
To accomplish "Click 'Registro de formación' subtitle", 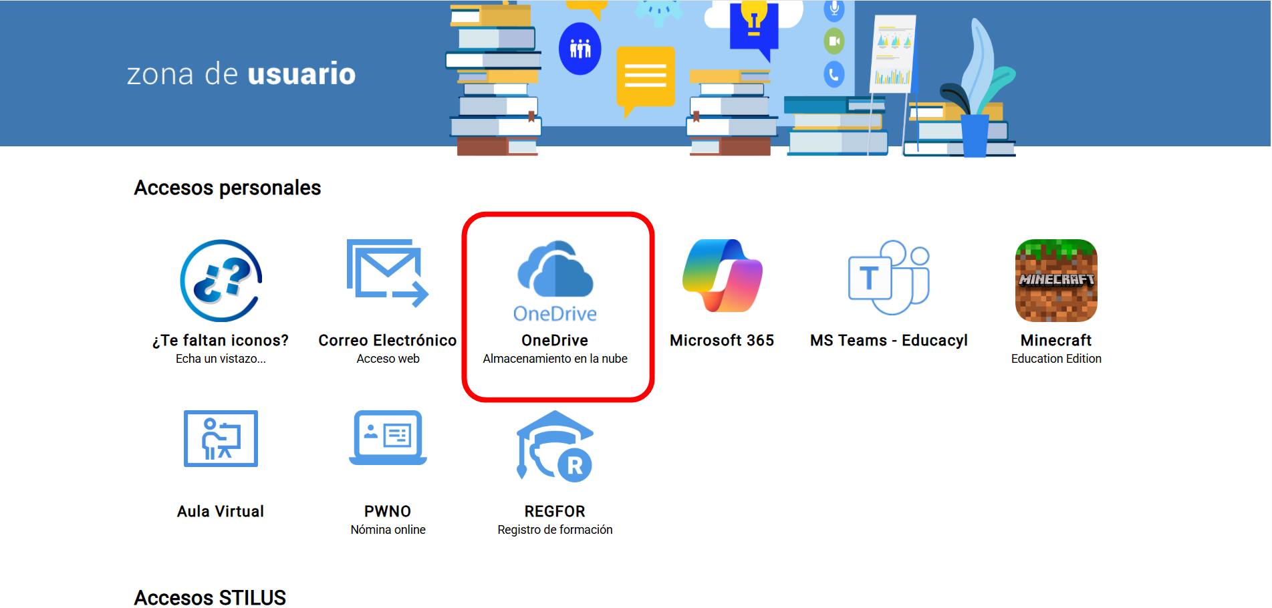I will point(555,530).
